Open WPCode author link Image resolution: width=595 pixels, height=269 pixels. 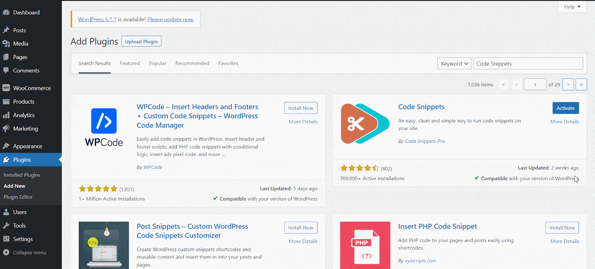pos(153,167)
